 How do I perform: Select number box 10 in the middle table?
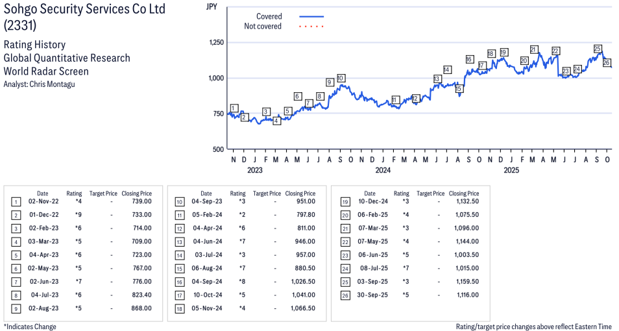pos(178,202)
